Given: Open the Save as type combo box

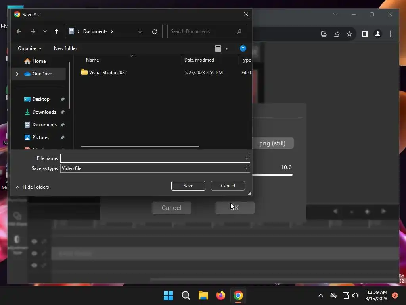Looking at the screenshot, I should pos(155,168).
